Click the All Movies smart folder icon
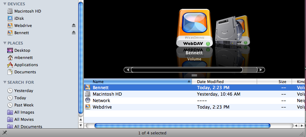Viewport: 306px width, 137px height. (10, 119)
